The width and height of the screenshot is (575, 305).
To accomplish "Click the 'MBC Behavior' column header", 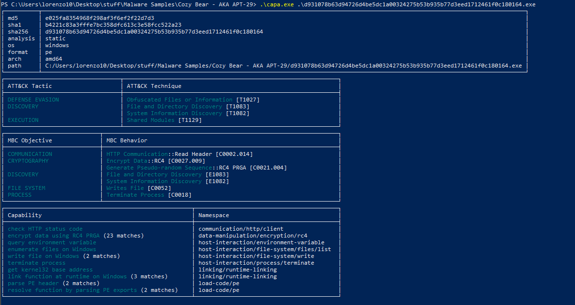I will point(127,140).
